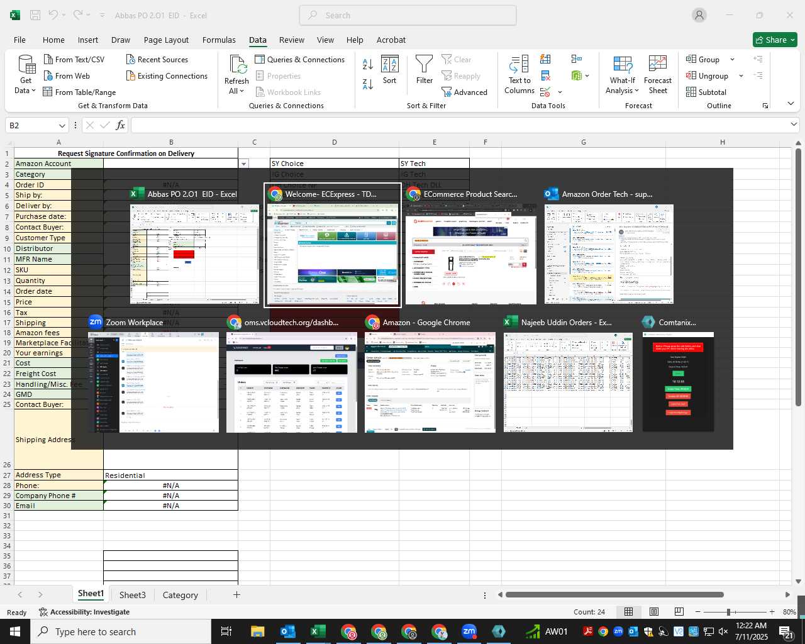The height and width of the screenshot is (644, 805).
Task: Click zoom in plus button
Action: [772, 612]
